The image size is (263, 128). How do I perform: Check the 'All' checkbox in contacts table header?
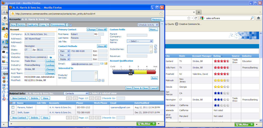11,103
